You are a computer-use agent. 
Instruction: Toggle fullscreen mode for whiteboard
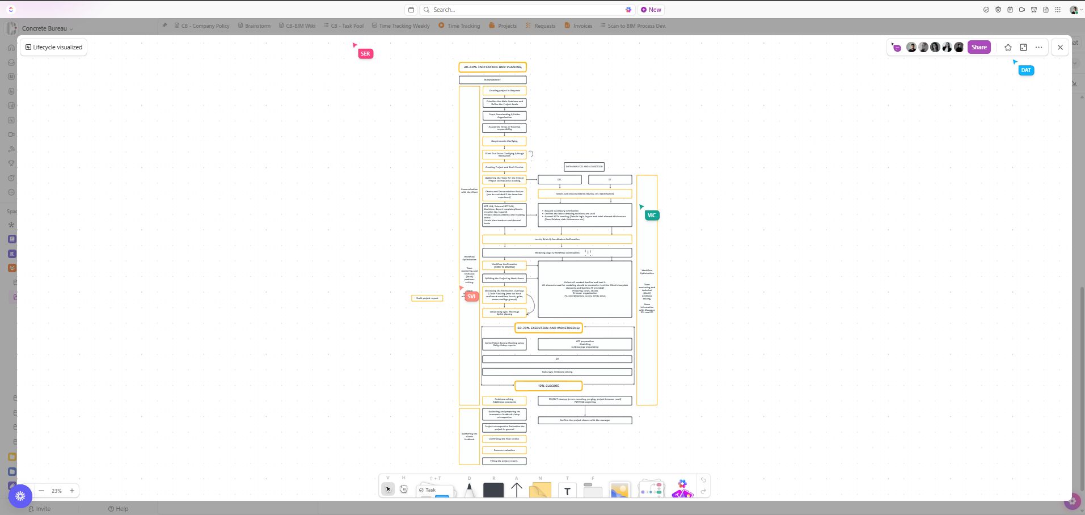(1023, 47)
